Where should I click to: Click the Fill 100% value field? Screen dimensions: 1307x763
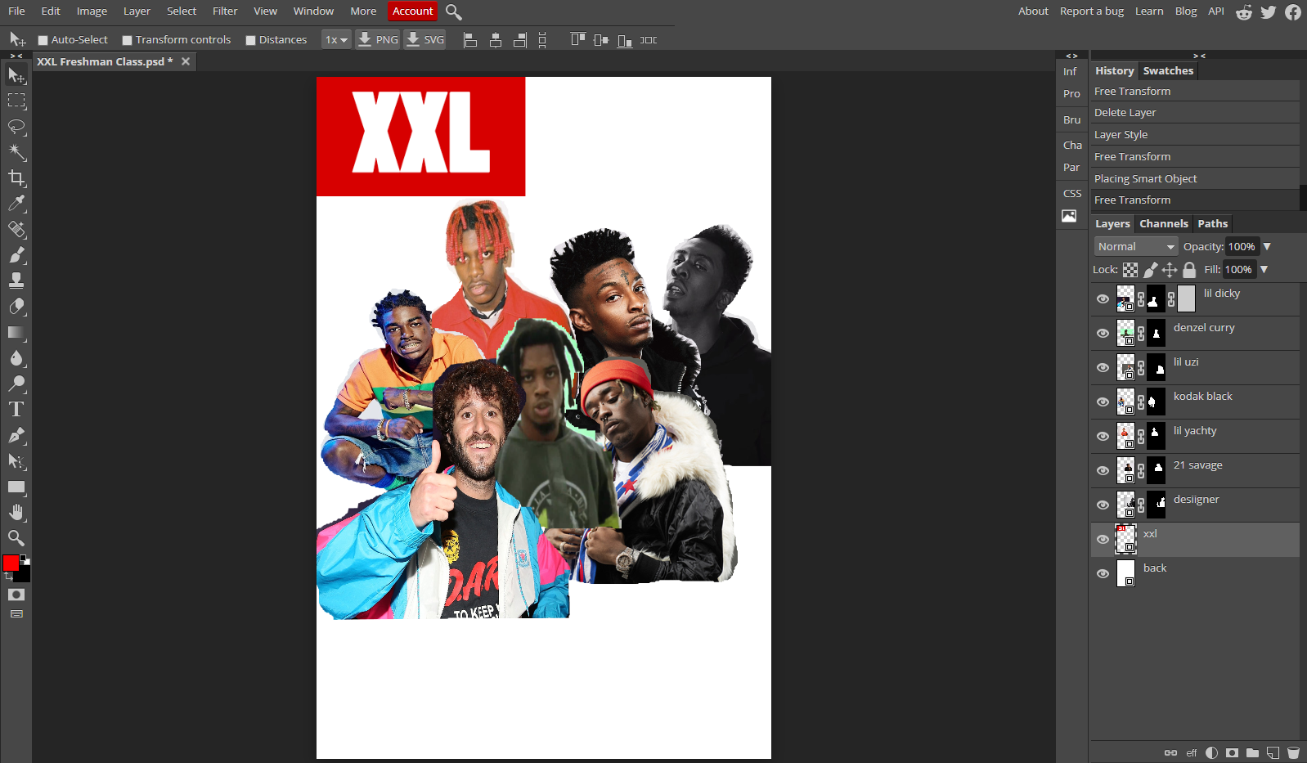(1238, 269)
